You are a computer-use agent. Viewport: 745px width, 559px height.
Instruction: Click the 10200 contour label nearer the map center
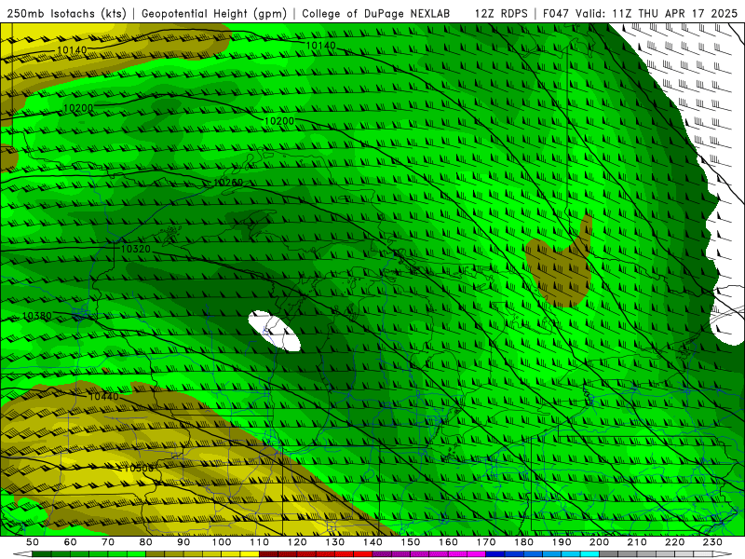(x=278, y=121)
